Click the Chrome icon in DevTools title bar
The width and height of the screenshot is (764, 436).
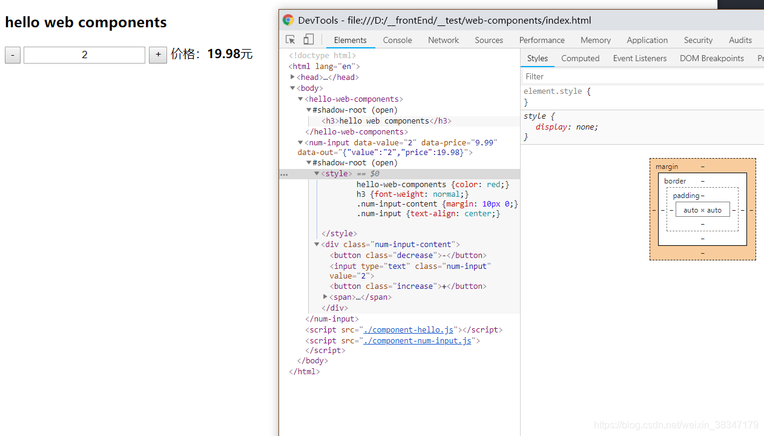pyautogui.click(x=288, y=20)
